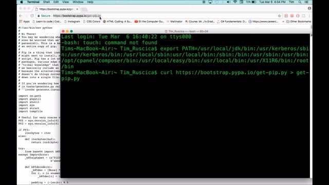Close the bootstrap.pypa.io browser tab
This screenshot has width=329, height=185.
[x=77, y=9]
